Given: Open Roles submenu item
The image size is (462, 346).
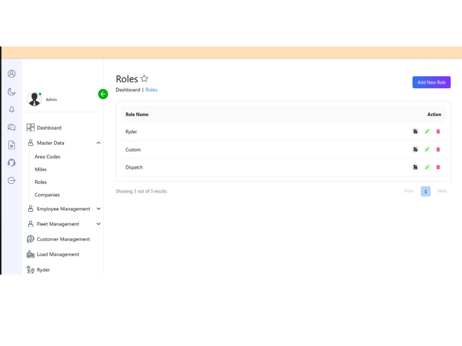Looking at the screenshot, I should tap(41, 182).
